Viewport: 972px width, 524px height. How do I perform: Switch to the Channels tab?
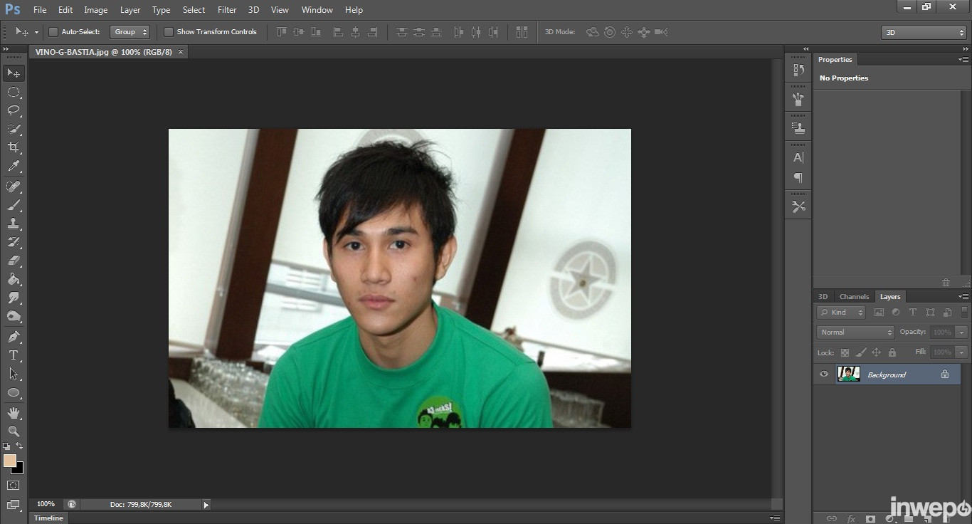click(x=854, y=297)
